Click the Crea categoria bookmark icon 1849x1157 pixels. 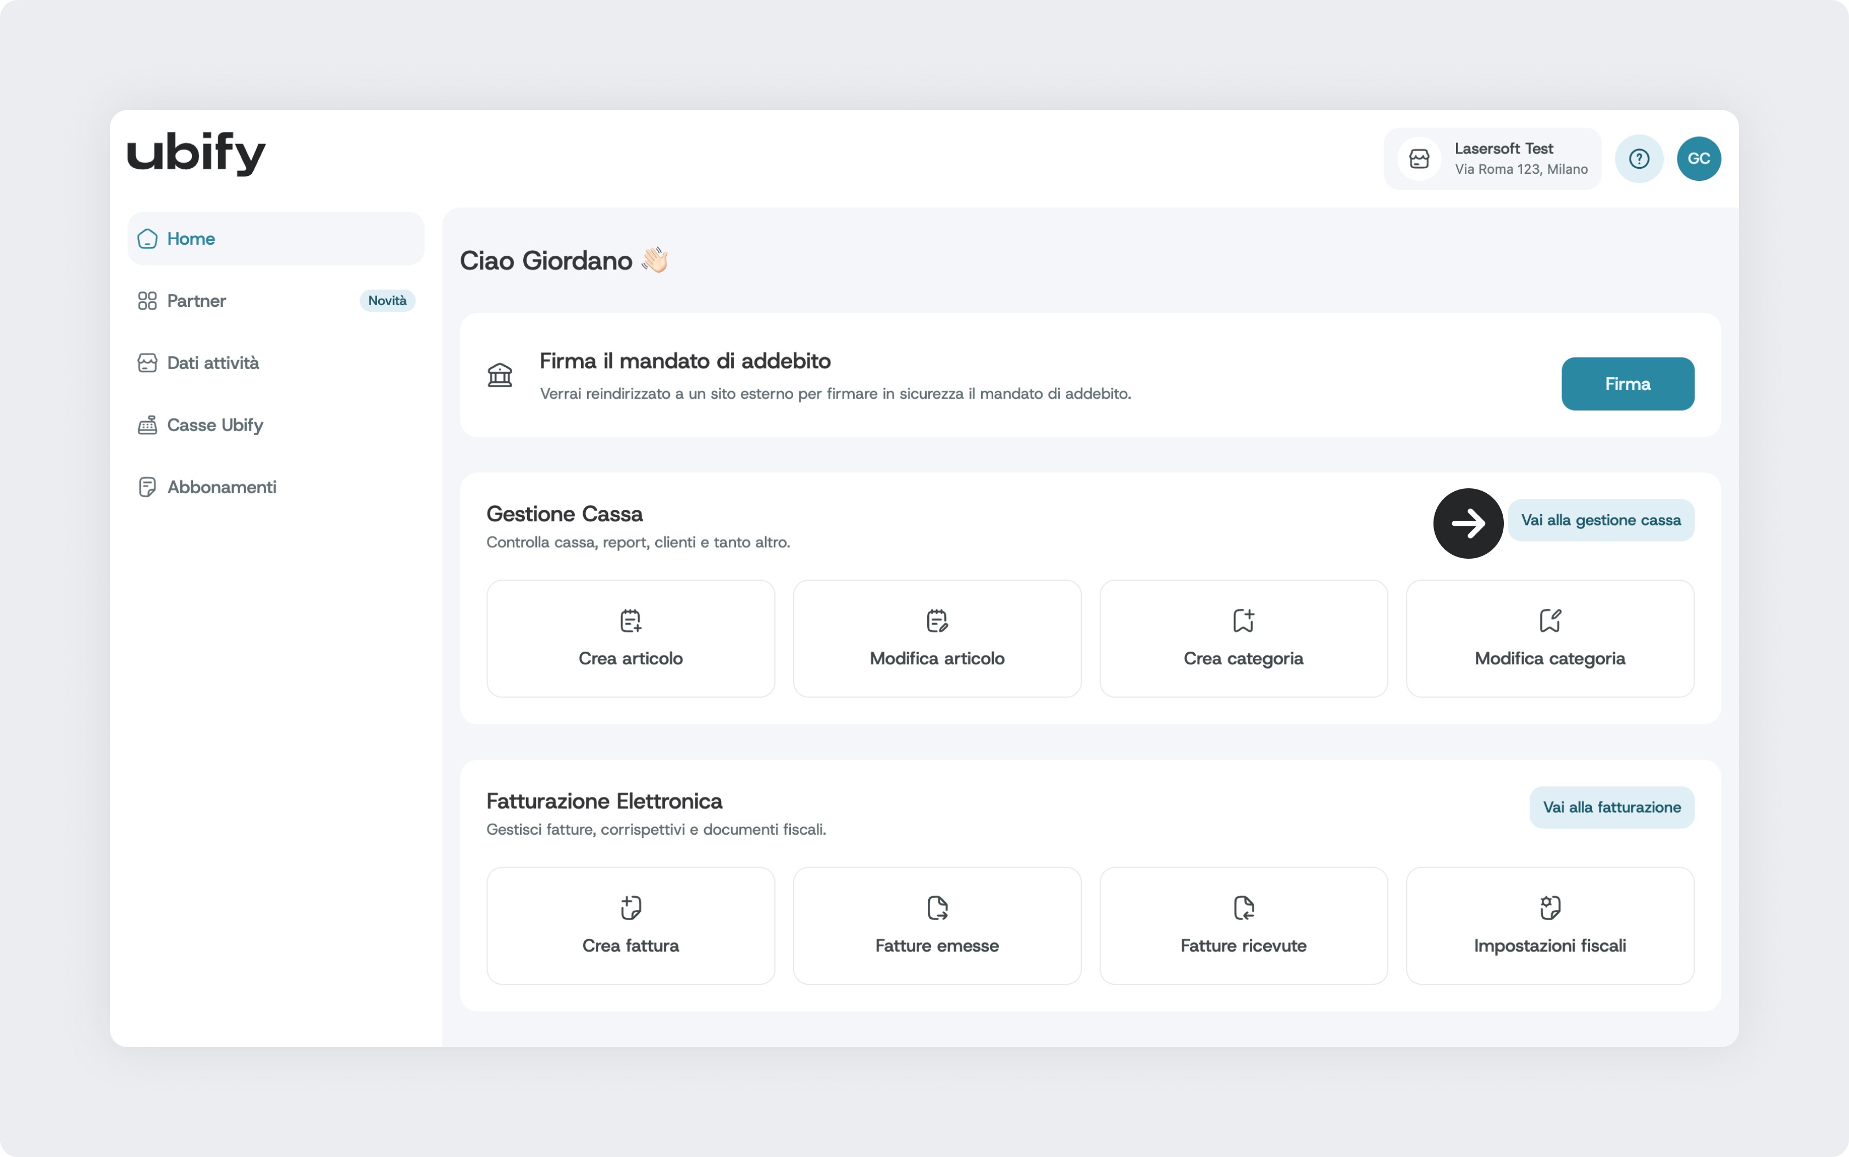(x=1243, y=620)
